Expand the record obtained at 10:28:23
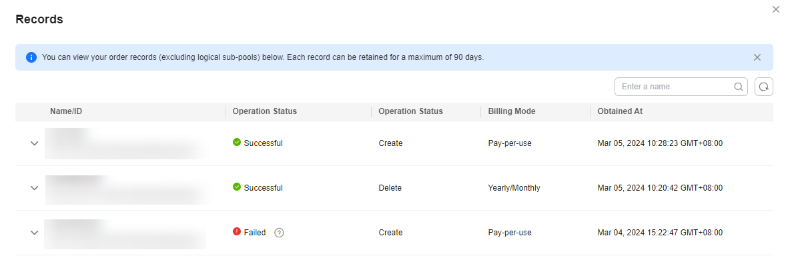This screenshot has height=260, width=786. click(x=34, y=143)
